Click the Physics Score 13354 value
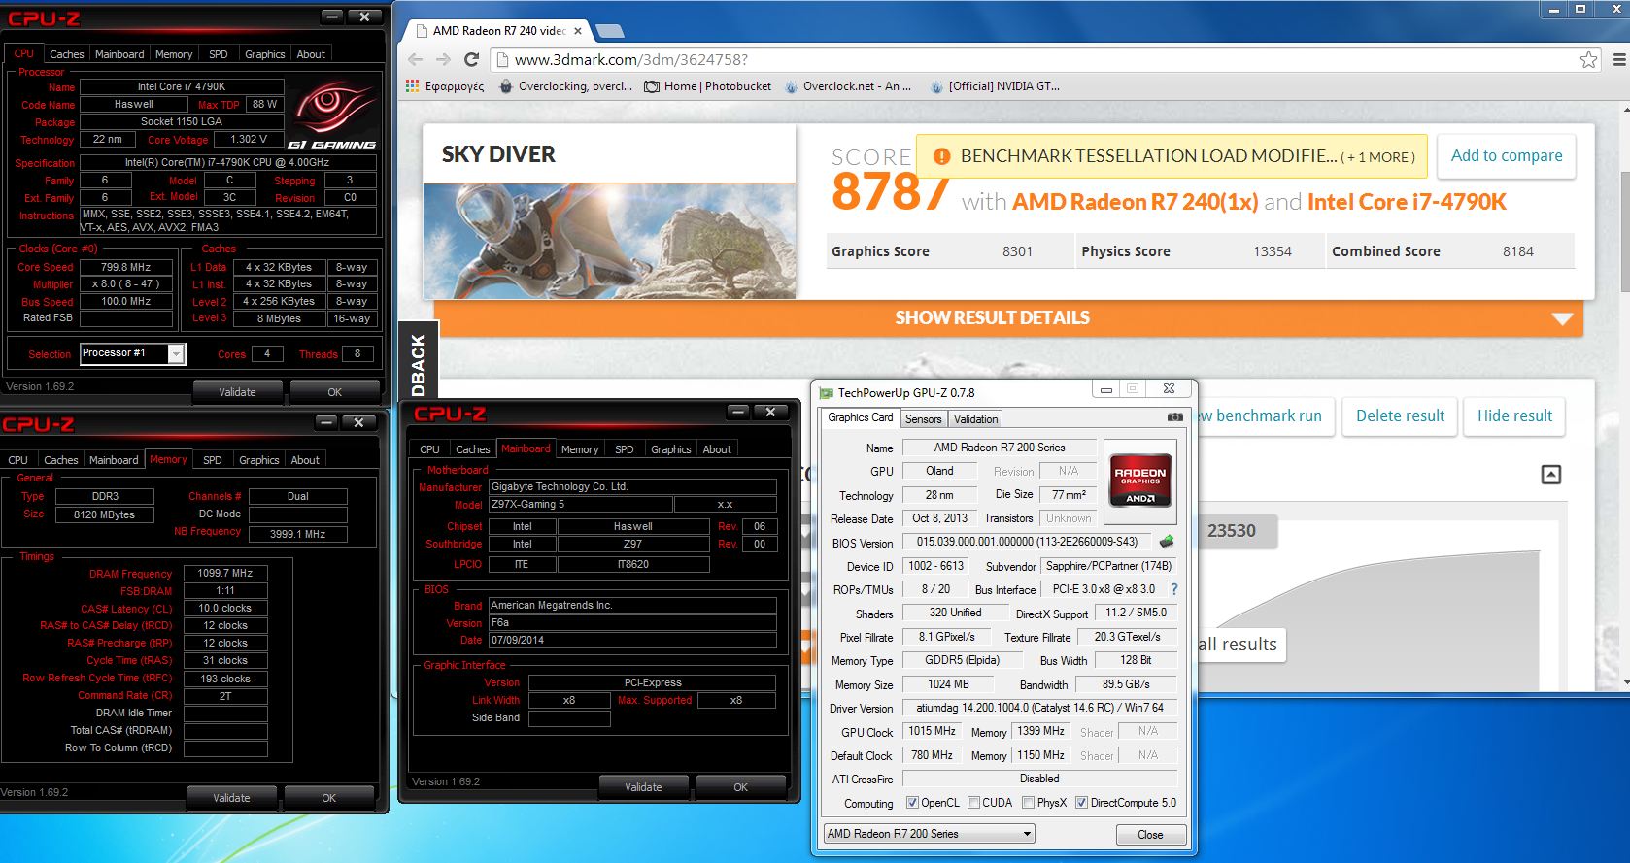 pos(1272,251)
